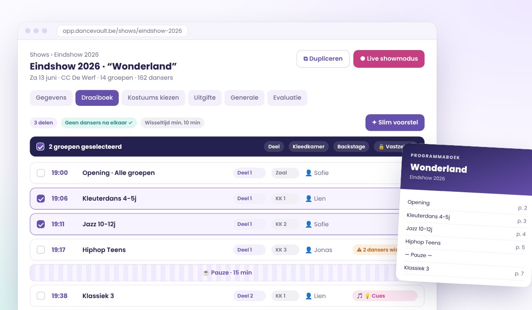Screen dimensions: 532x310
Task: Deselect the Jazz 10-12j row checkbox
Action: click(41, 225)
